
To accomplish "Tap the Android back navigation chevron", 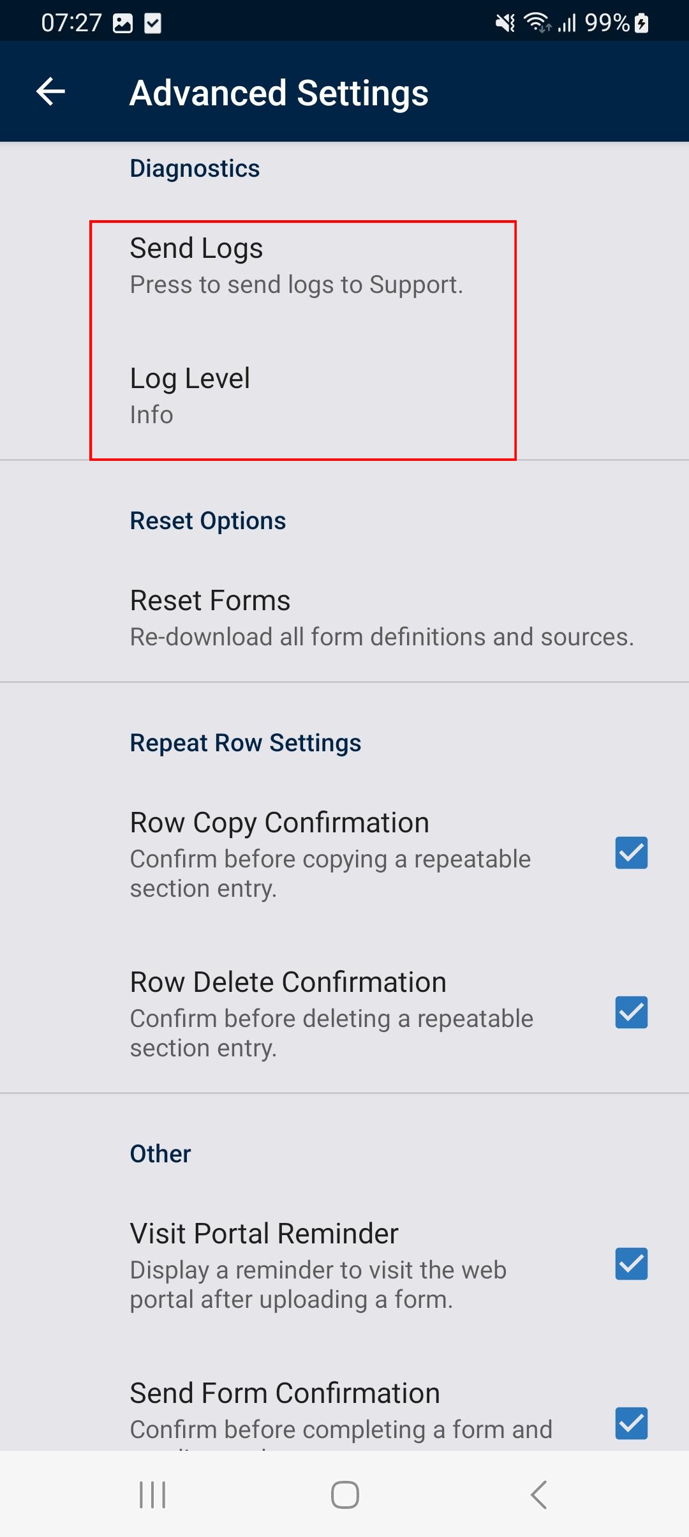I will click(538, 1495).
